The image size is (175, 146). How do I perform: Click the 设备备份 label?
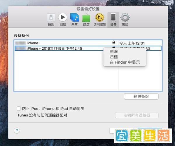[x=22, y=36]
